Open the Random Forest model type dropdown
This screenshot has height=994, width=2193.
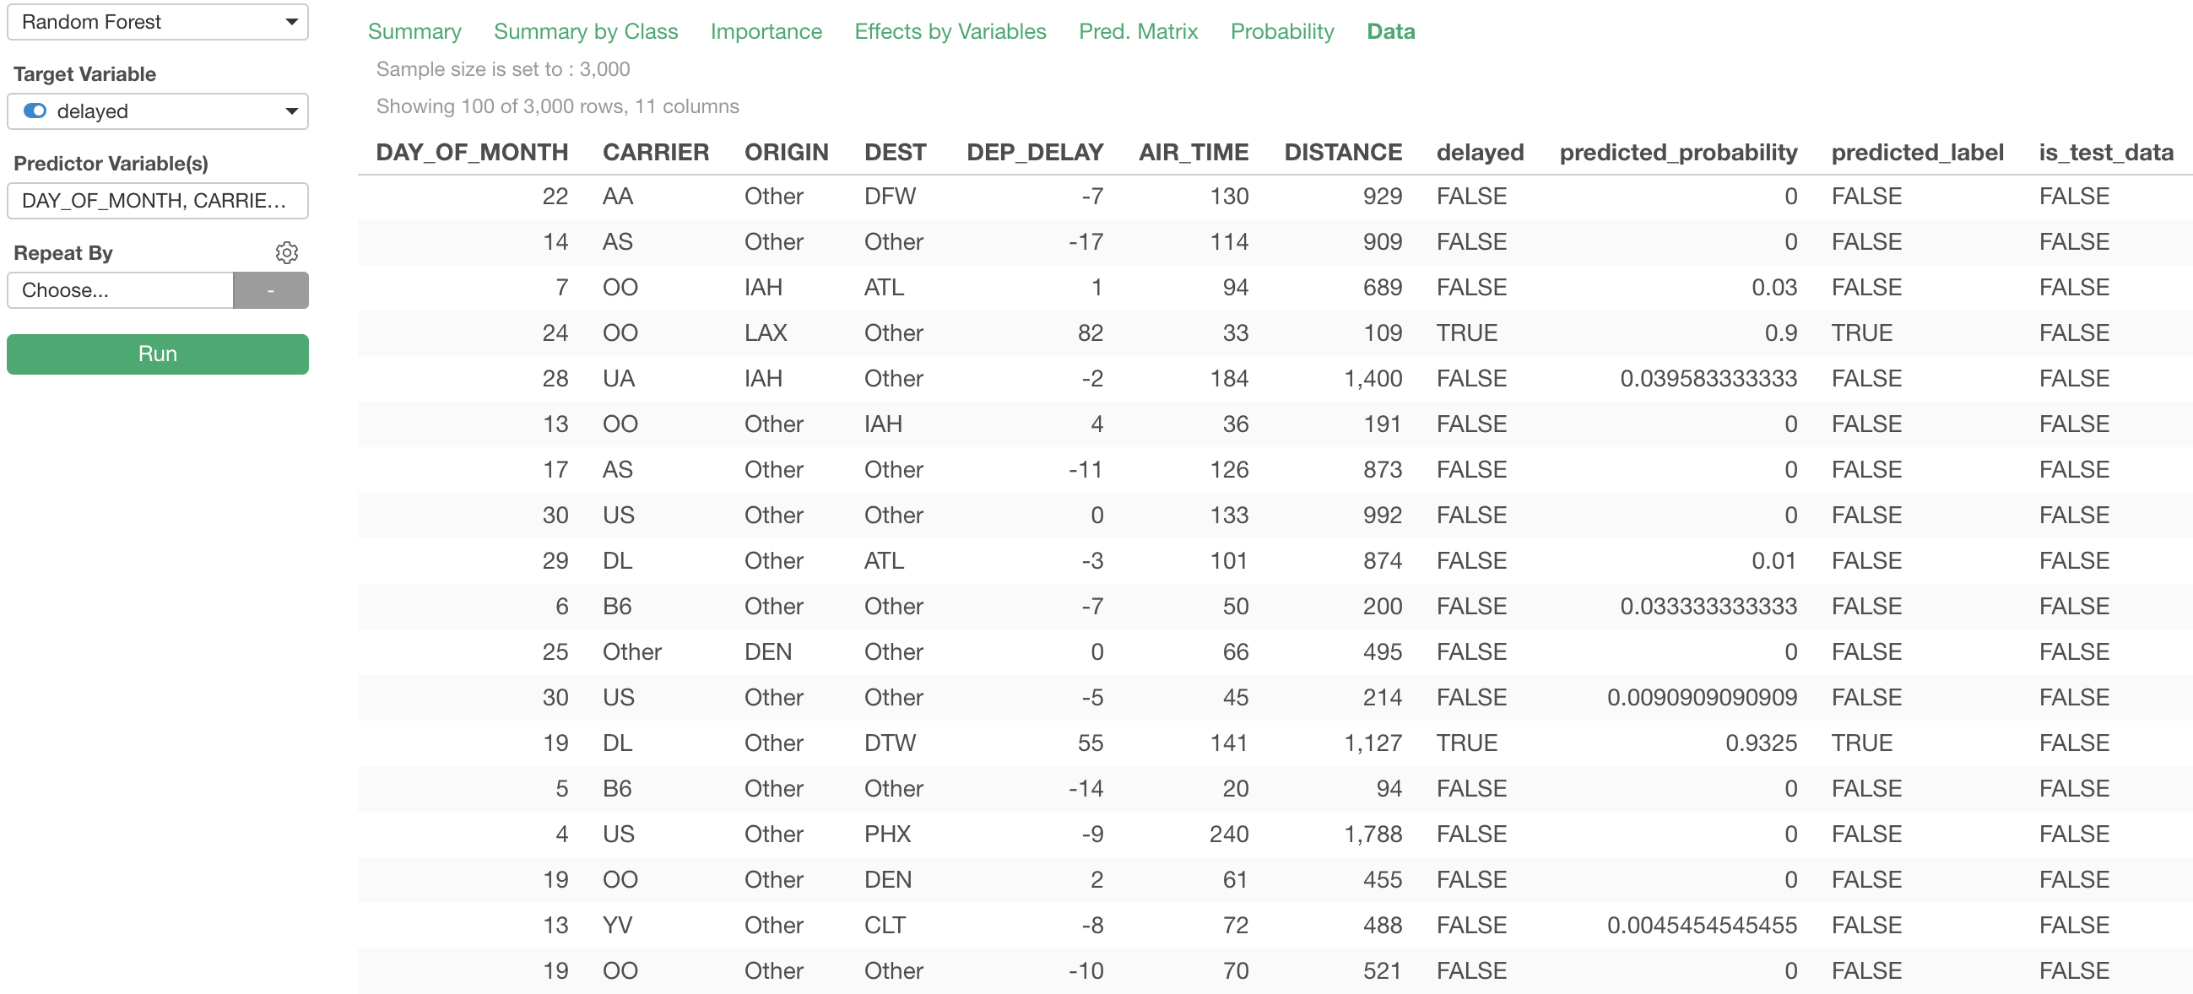tap(158, 22)
